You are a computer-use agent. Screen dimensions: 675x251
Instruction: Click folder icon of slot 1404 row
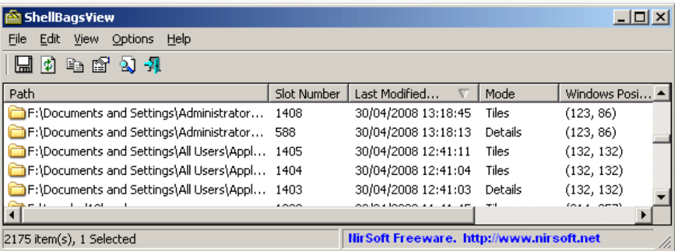[17, 171]
